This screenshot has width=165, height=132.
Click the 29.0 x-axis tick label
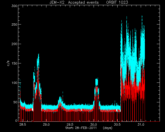46,125
